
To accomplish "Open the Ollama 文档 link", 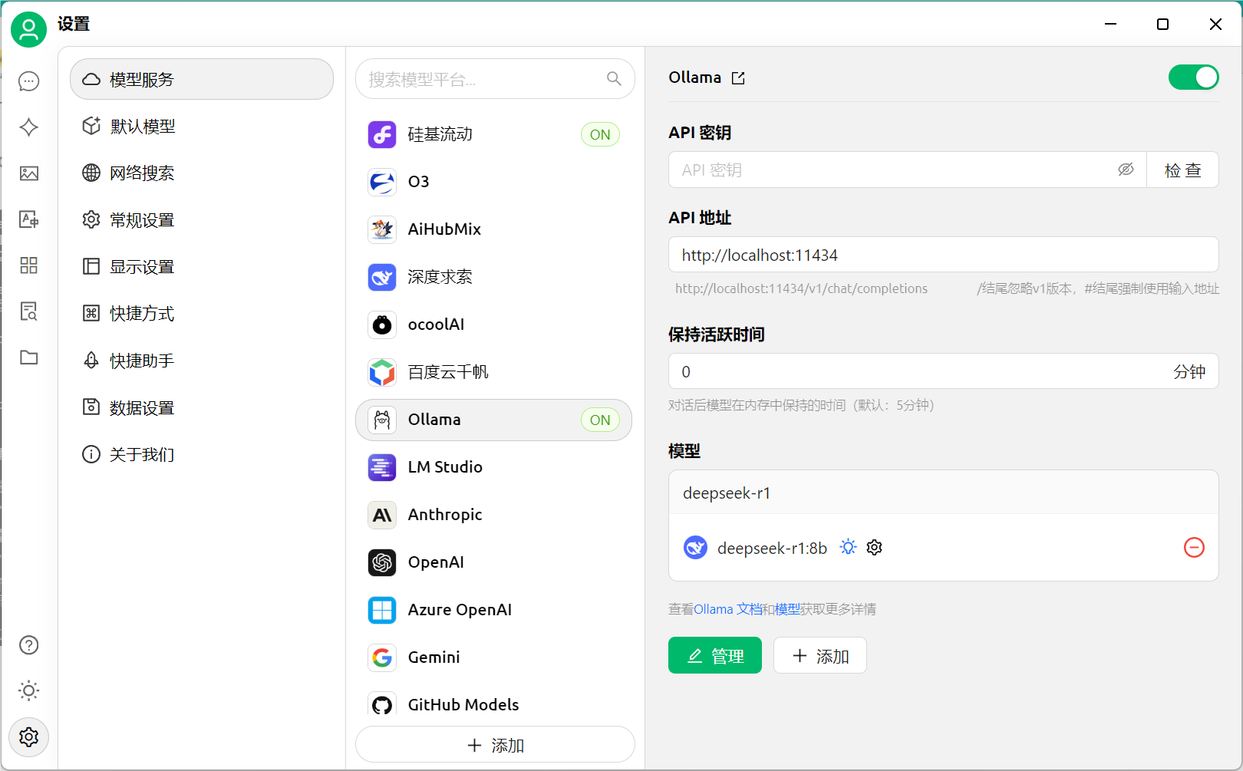I will (x=728, y=609).
